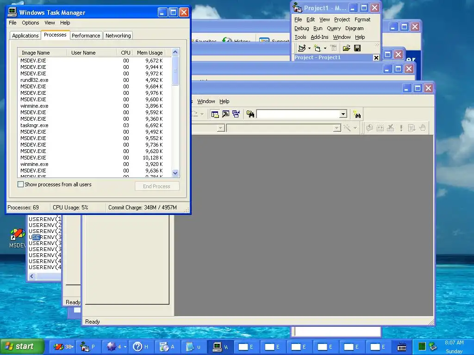Click the Help taskbar button

pos(141,347)
